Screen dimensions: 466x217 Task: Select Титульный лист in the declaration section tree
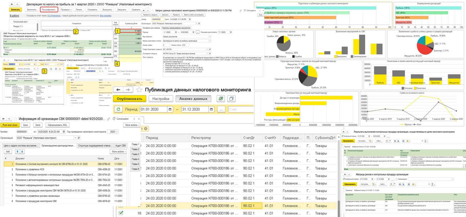coord(20,22)
